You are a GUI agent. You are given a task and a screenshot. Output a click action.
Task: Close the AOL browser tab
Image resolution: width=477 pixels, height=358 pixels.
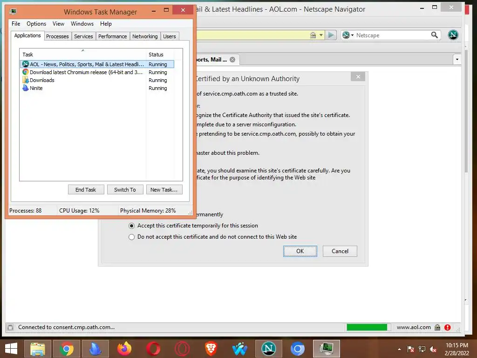pyautogui.click(x=232, y=60)
